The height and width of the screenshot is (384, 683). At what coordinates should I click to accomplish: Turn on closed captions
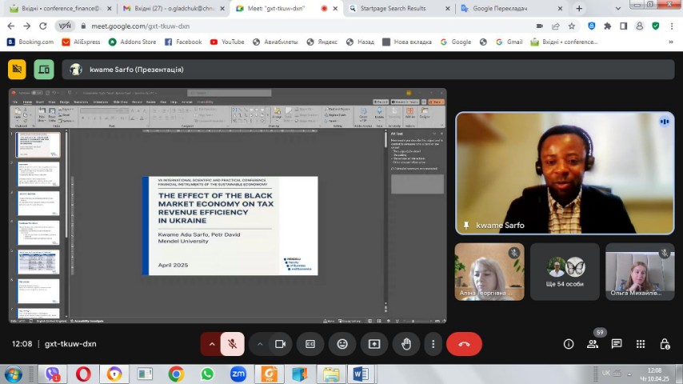[x=310, y=344]
